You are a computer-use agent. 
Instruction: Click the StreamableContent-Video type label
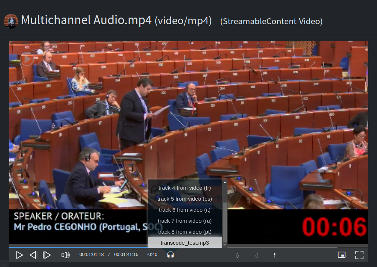(x=271, y=21)
